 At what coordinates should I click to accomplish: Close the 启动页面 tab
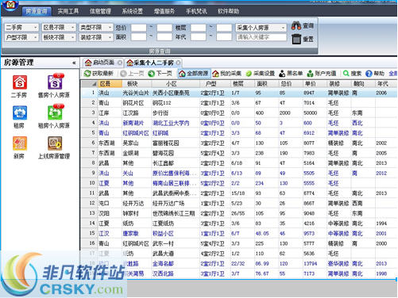click(120, 63)
